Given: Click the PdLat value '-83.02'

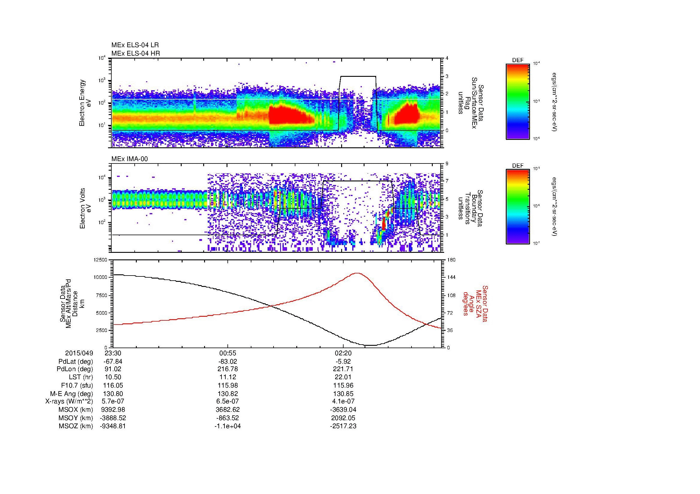Looking at the screenshot, I should (x=228, y=362).
